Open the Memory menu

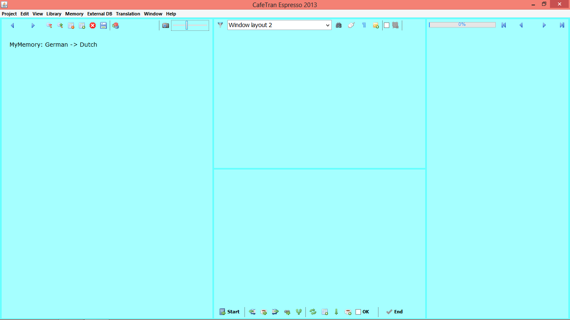coord(74,14)
